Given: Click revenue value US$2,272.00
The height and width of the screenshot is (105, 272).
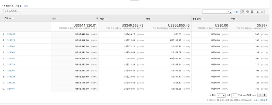Looking at the screenshot, I should click(x=82, y=64).
